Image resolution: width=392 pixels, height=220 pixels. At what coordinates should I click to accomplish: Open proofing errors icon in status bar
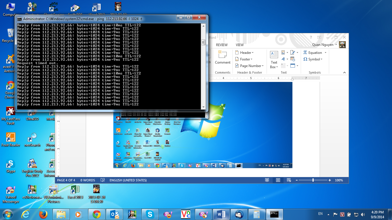coord(103,180)
